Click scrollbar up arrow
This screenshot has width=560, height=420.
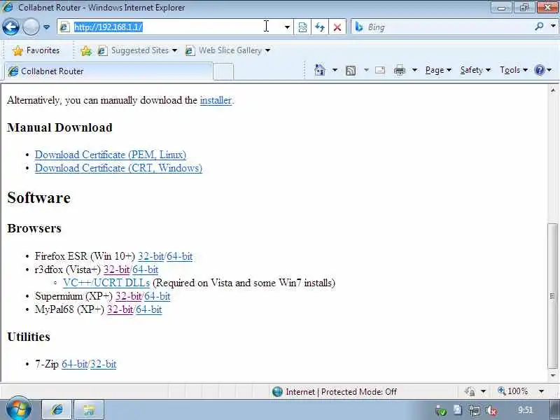[552, 90]
